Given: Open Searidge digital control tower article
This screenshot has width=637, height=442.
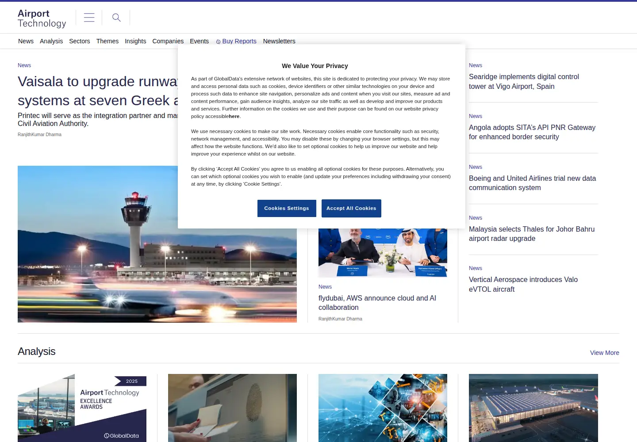Looking at the screenshot, I should tap(524, 81).
